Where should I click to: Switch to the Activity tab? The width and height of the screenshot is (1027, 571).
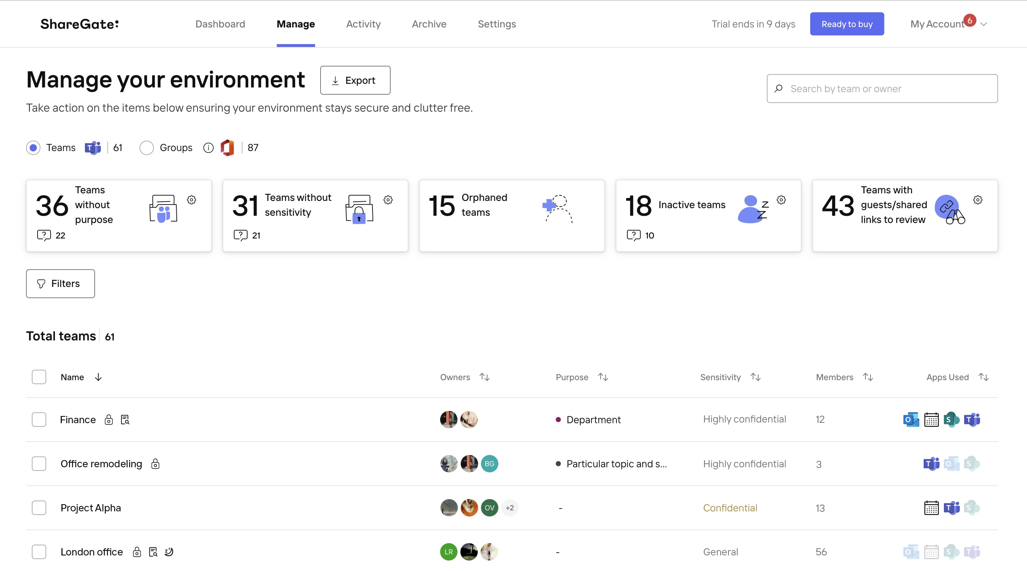[x=363, y=24]
